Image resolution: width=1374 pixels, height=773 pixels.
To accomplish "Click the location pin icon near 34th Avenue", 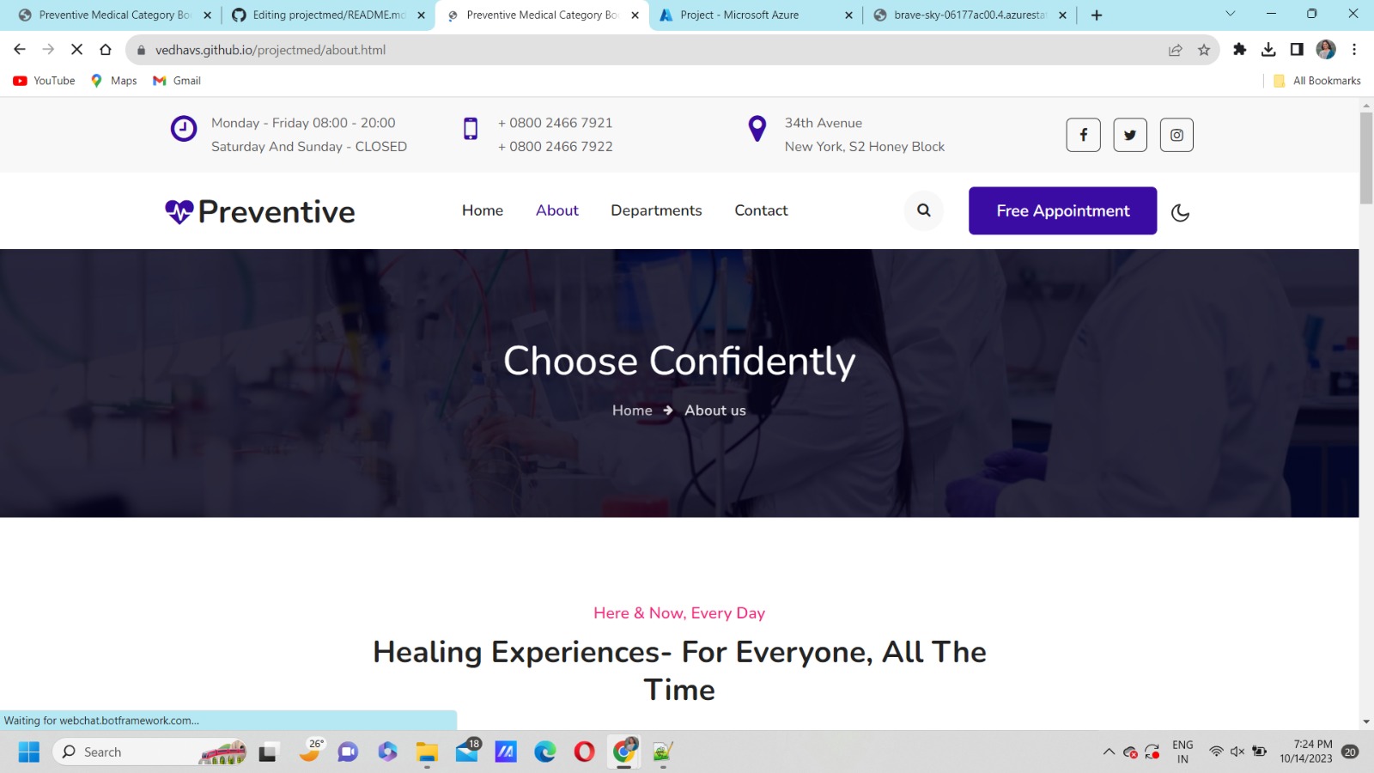I will [x=757, y=129].
